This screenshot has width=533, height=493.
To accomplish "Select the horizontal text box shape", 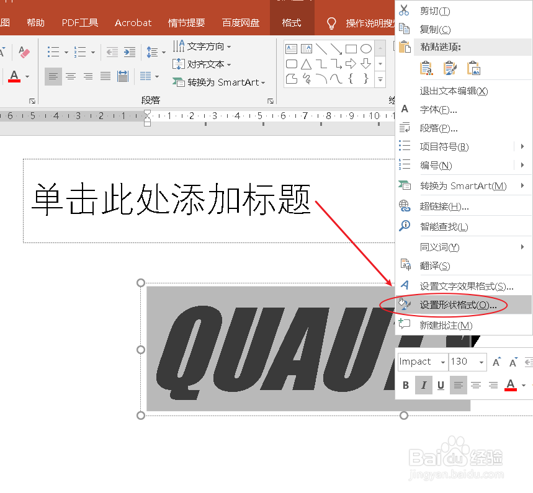I will pos(292,48).
